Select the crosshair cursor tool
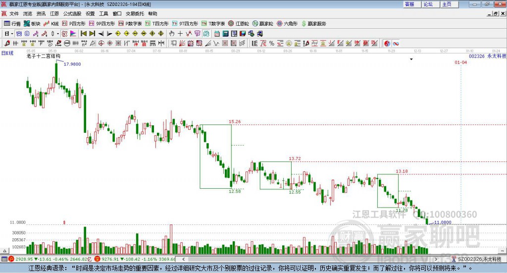The width and height of the screenshot is (507, 273). [x=180, y=34]
